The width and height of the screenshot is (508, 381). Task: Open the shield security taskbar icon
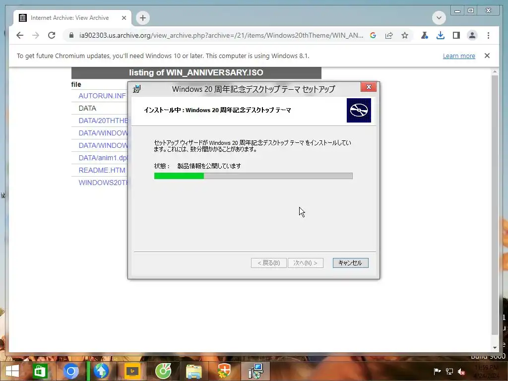[224, 371]
